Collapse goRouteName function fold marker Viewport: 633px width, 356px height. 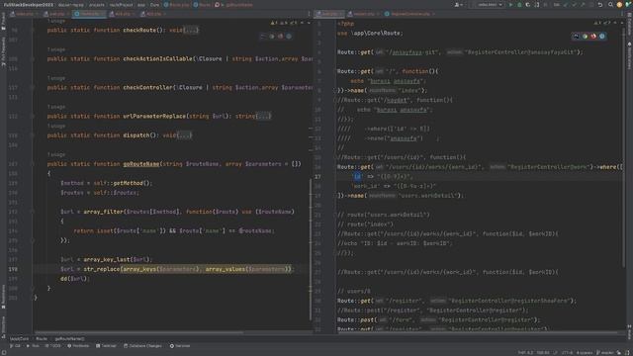click(x=33, y=164)
